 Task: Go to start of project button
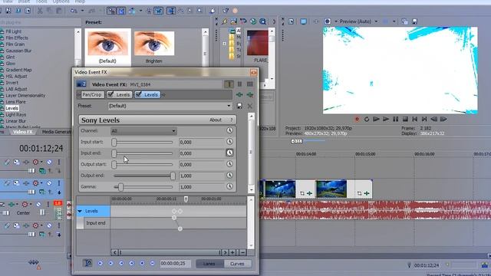point(414,120)
